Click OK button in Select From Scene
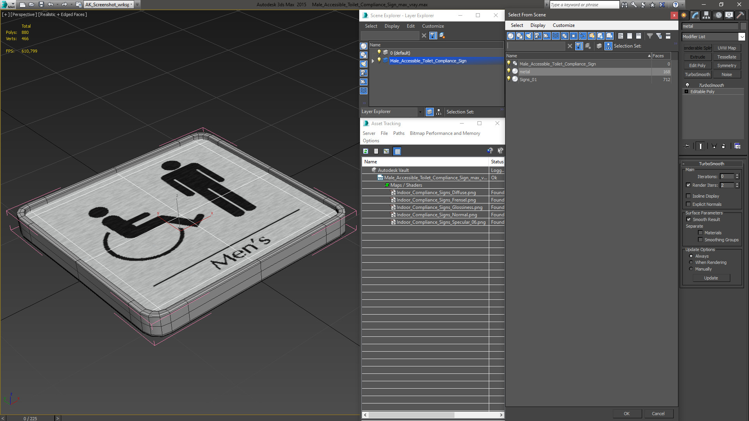Screen dimensions: 749x421 tap(627, 414)
